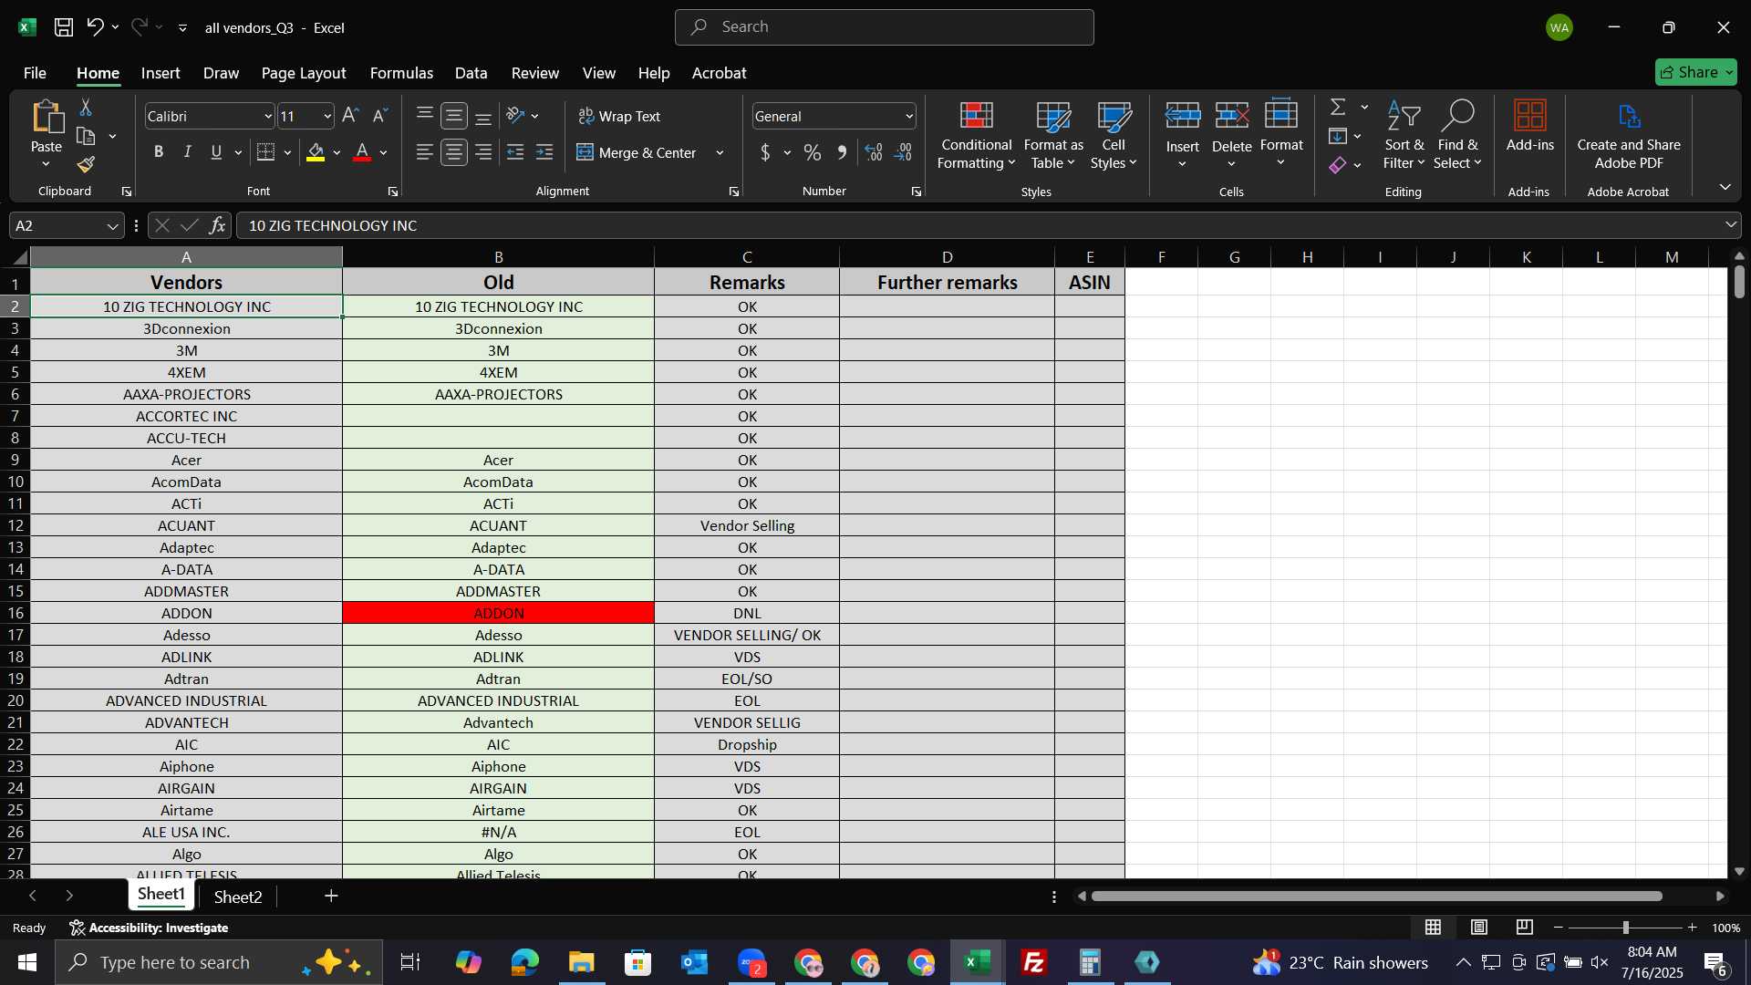Open the Sheet2 worksheet tab
The height and width of the screenshot is (985, 1751).
238,897
